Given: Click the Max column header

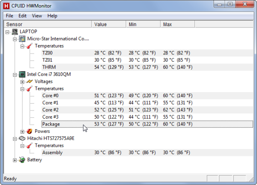Looking at the screenshot, I should pos(180,24).
